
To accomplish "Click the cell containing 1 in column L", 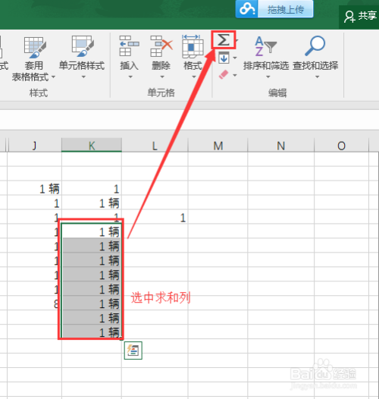I will 155,218.
